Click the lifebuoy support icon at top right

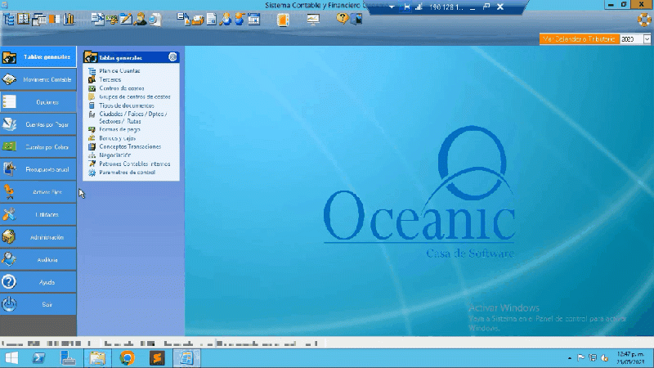tap(643, 20)
